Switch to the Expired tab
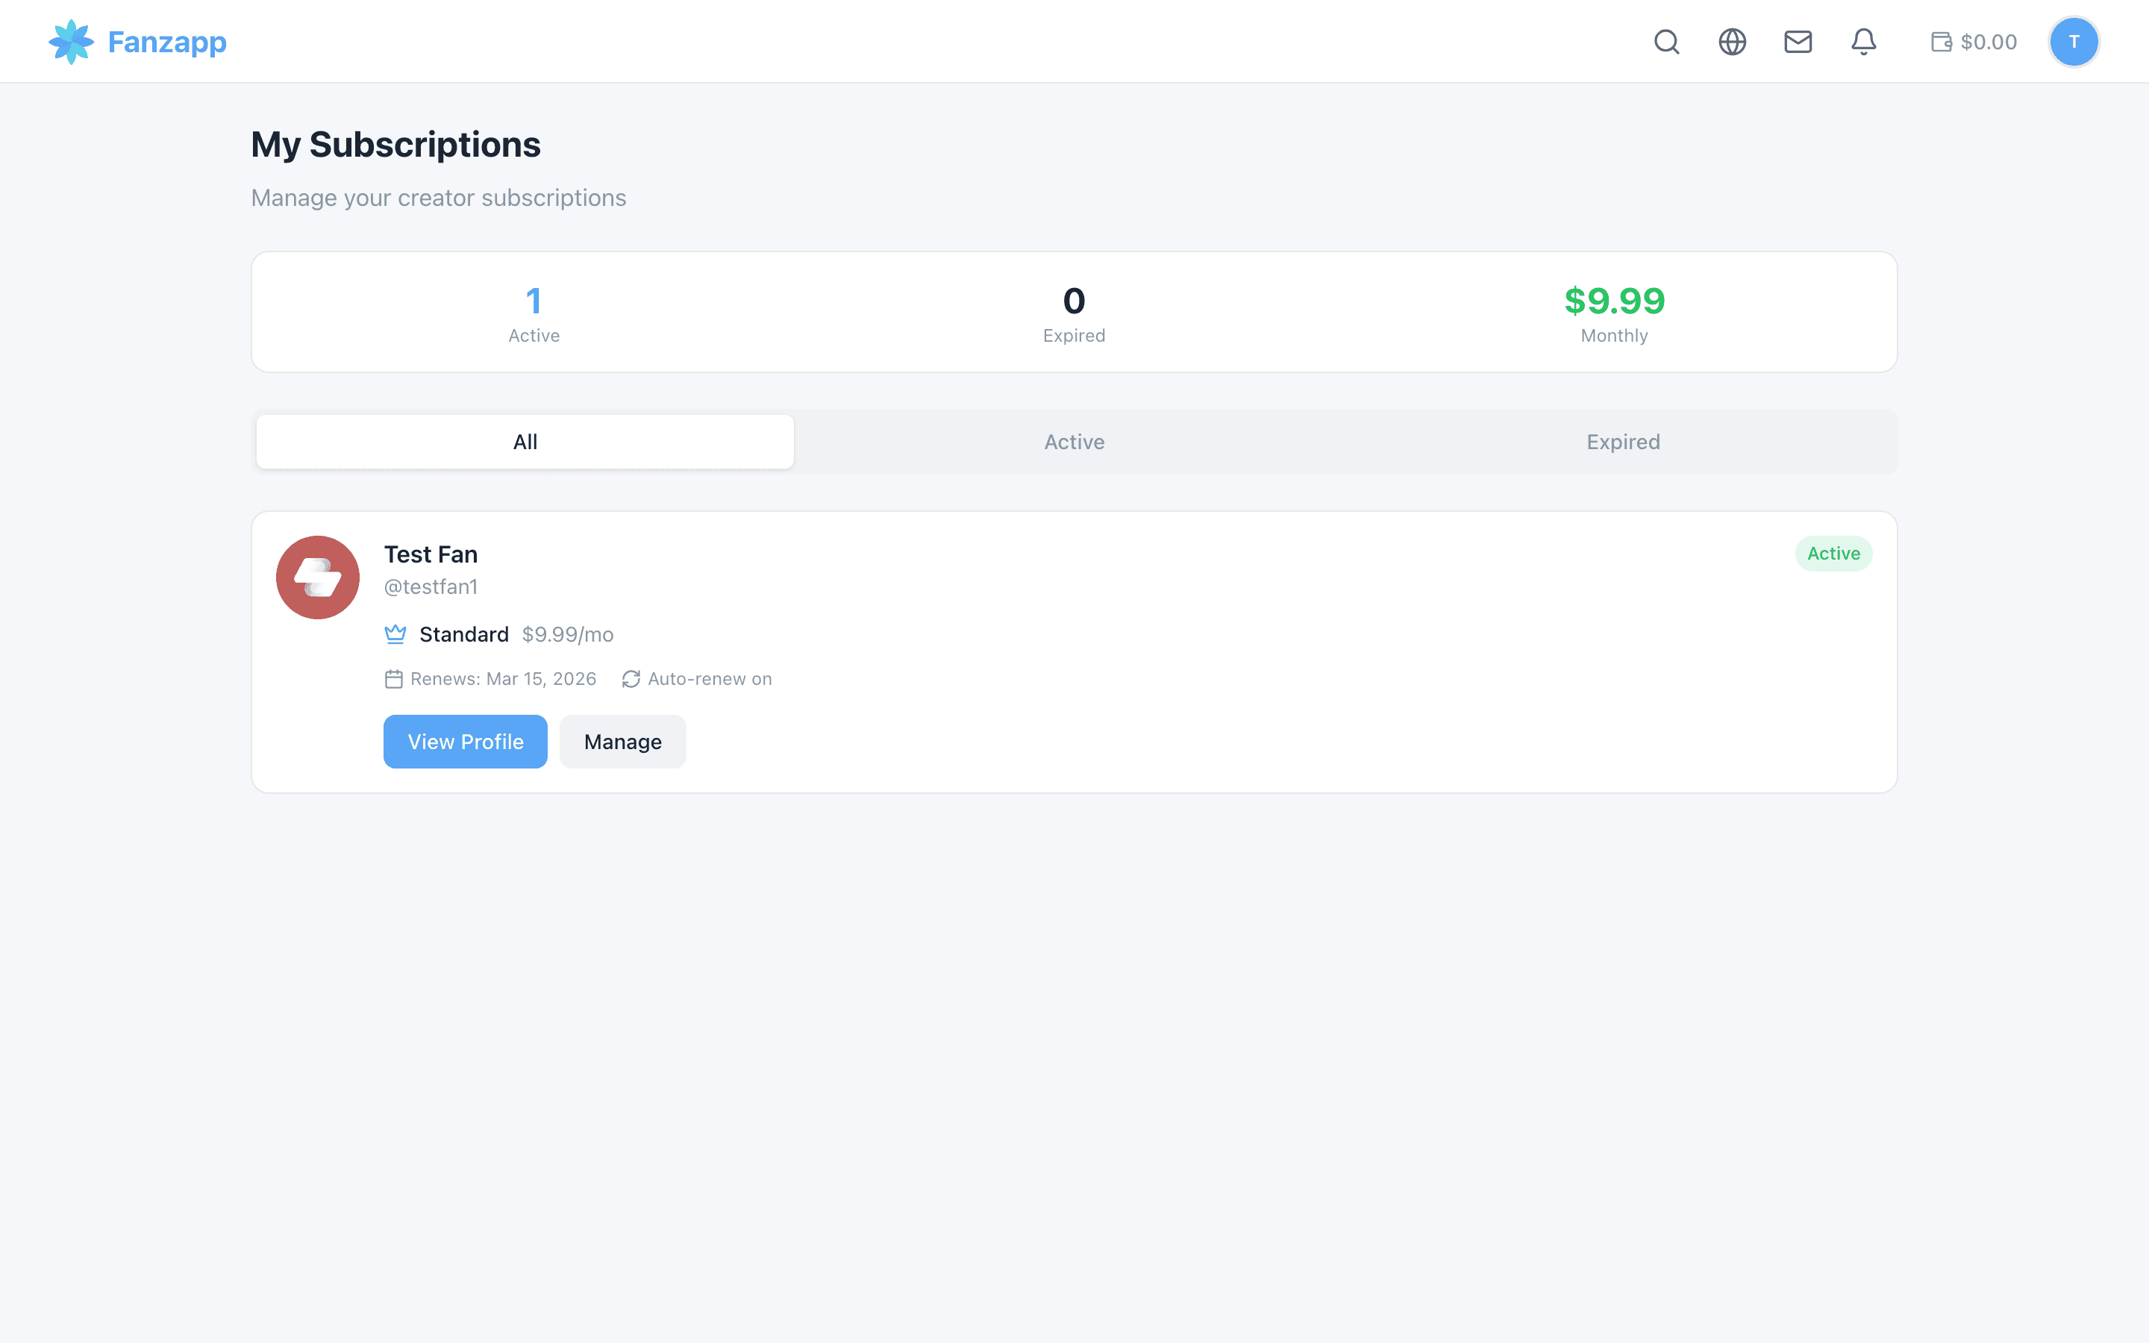2149x1343 pixels. (x=1622, y=442)
